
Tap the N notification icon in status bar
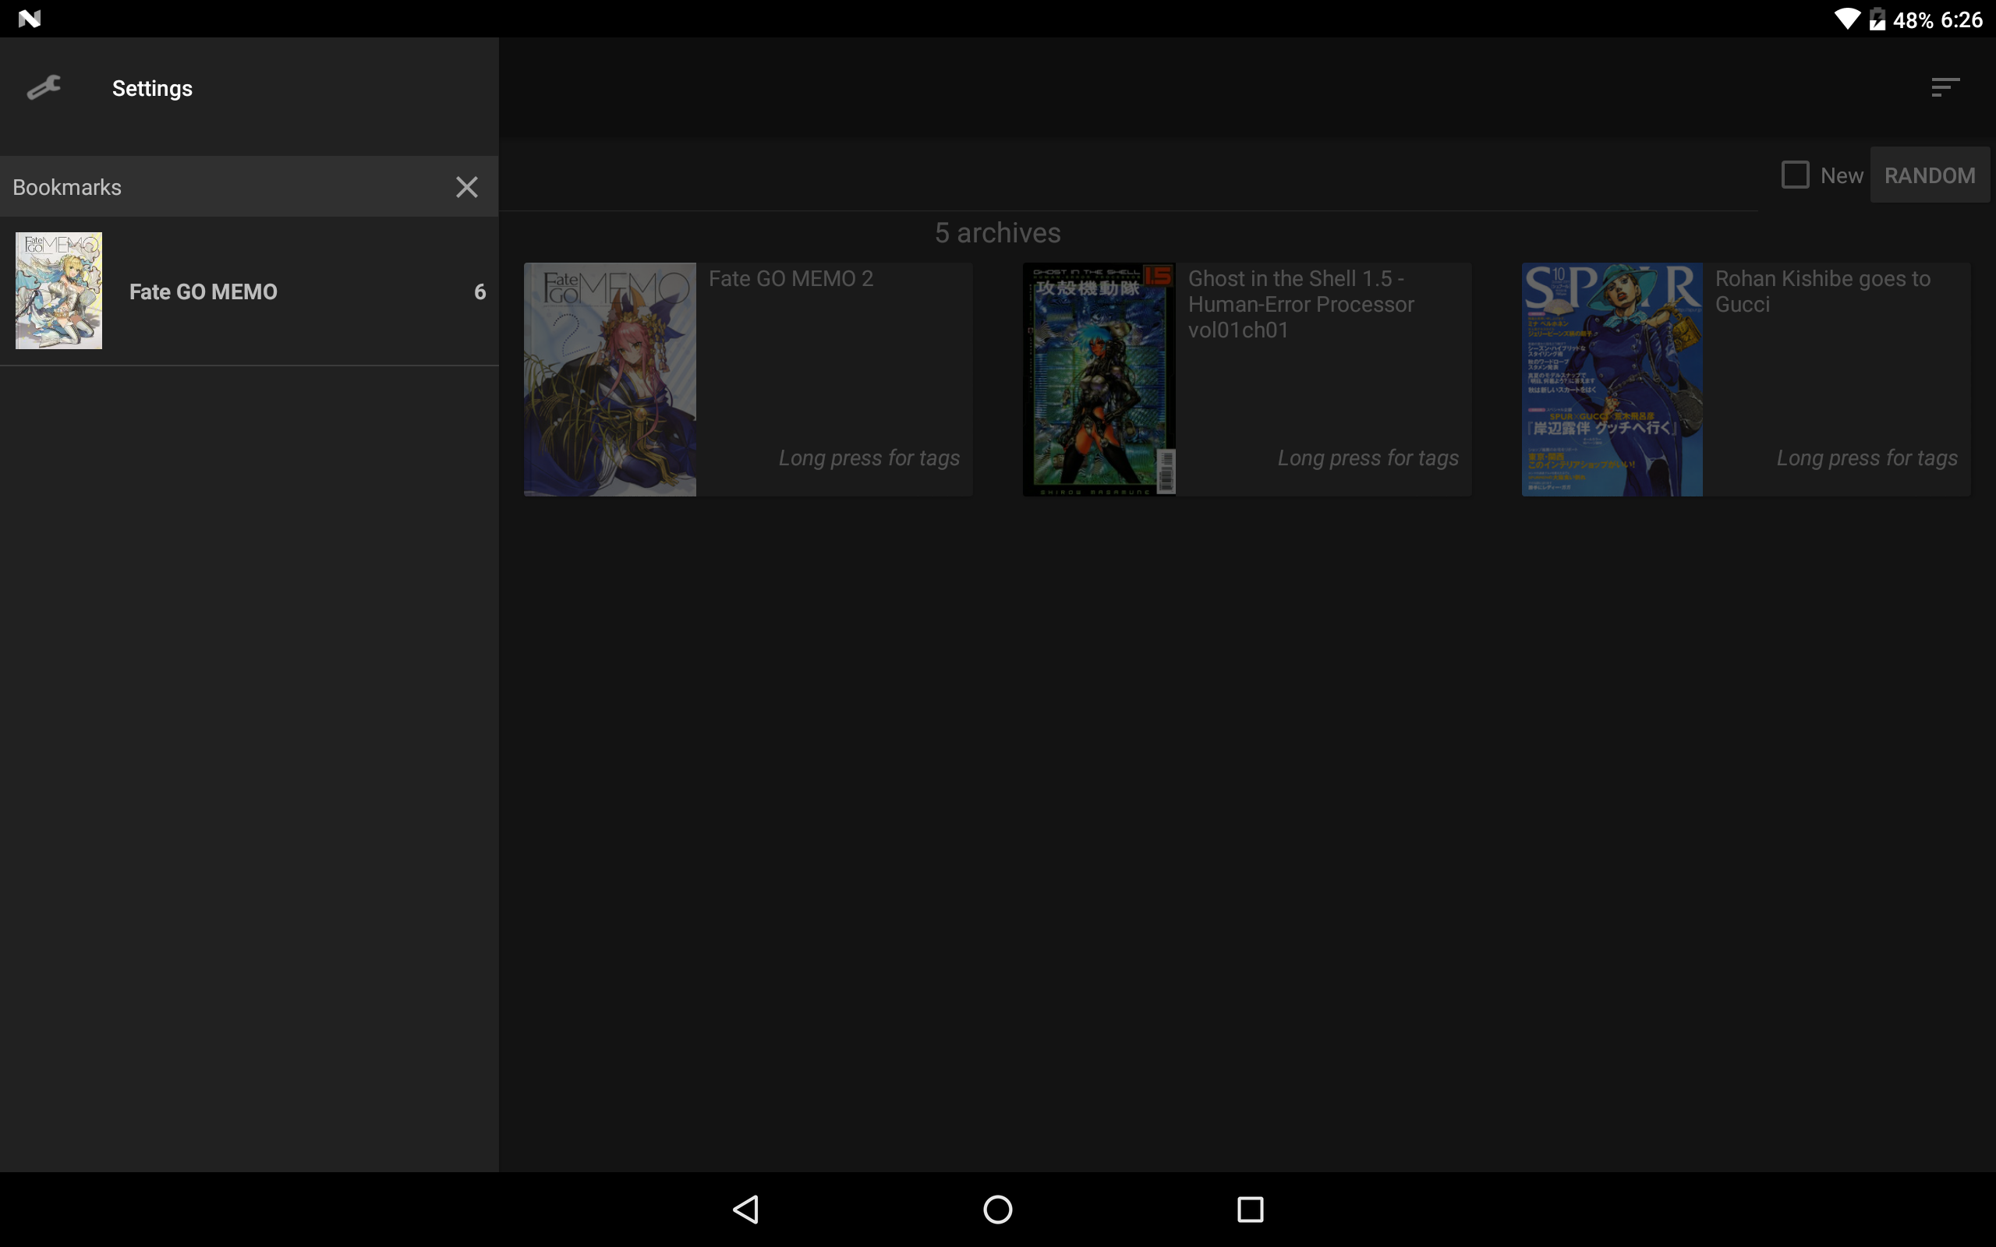[29, 18]
